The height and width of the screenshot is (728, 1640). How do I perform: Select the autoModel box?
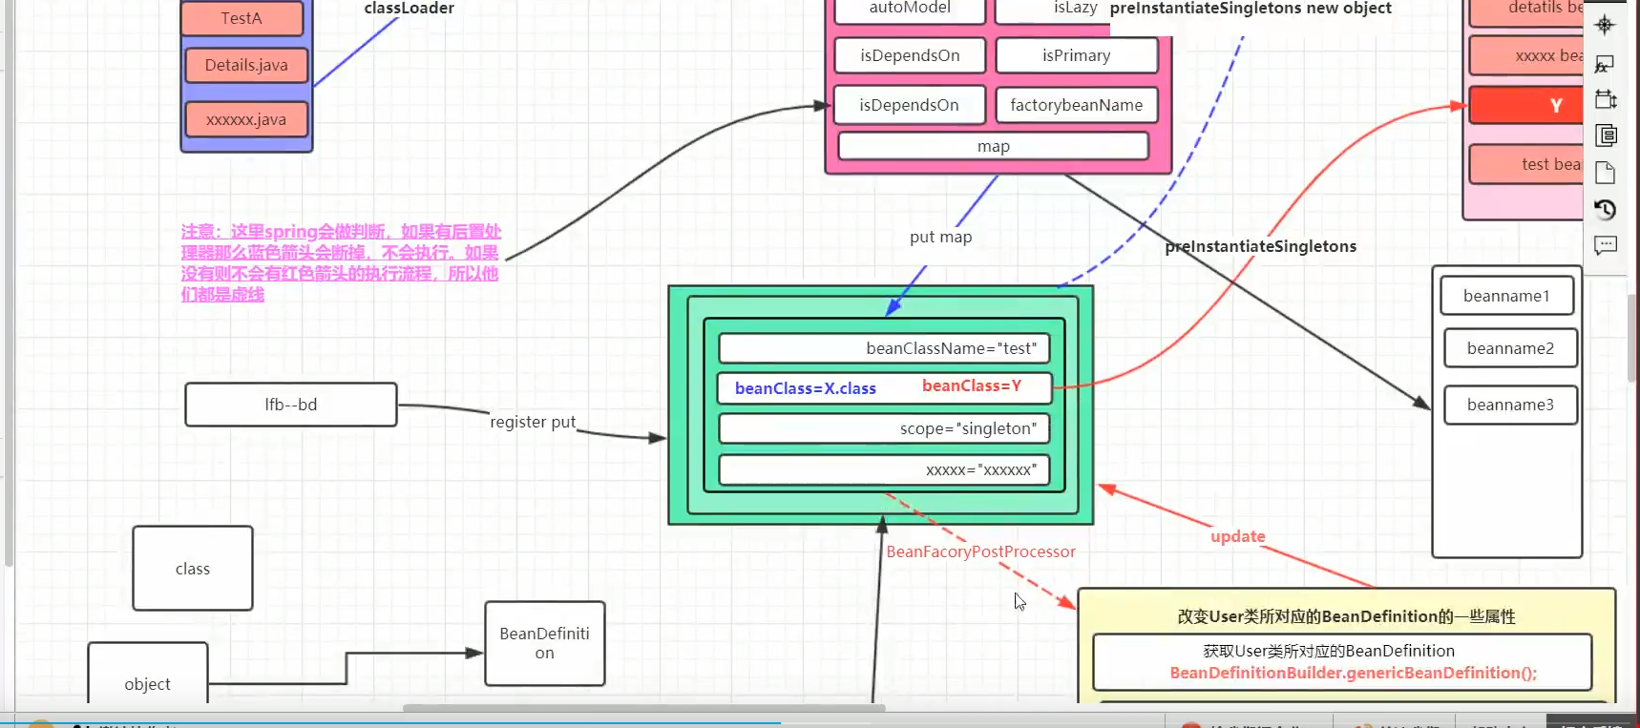910,10
